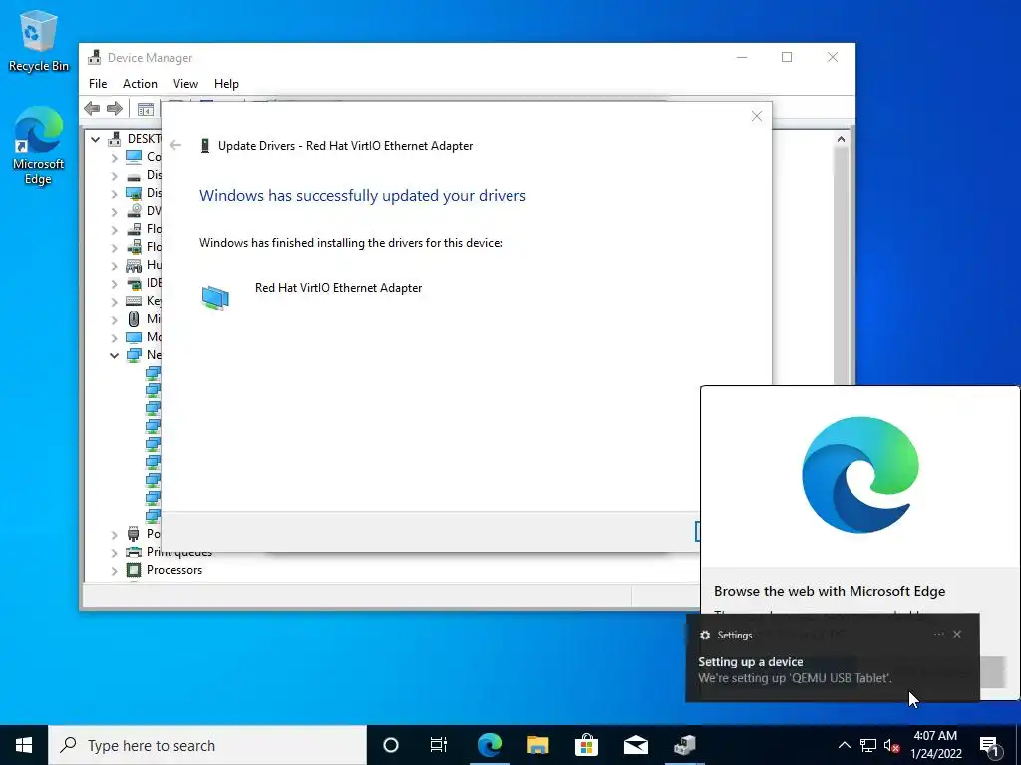Click the show/hide console tree toolbar icon

(x=146, y=109)
